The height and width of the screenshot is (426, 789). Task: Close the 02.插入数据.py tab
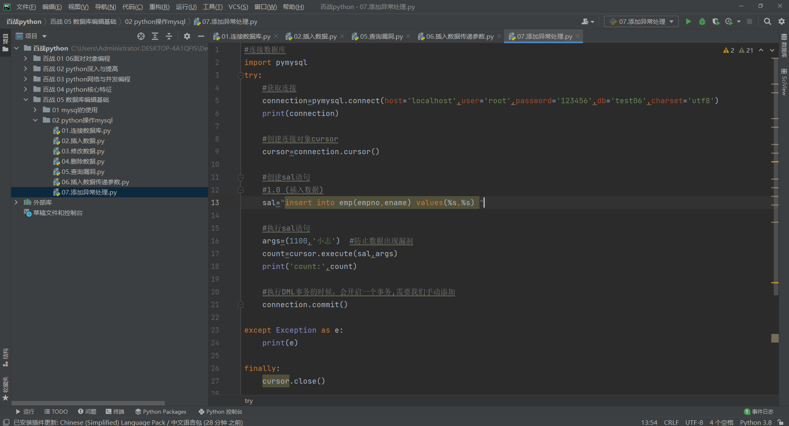tap(342, 36)
